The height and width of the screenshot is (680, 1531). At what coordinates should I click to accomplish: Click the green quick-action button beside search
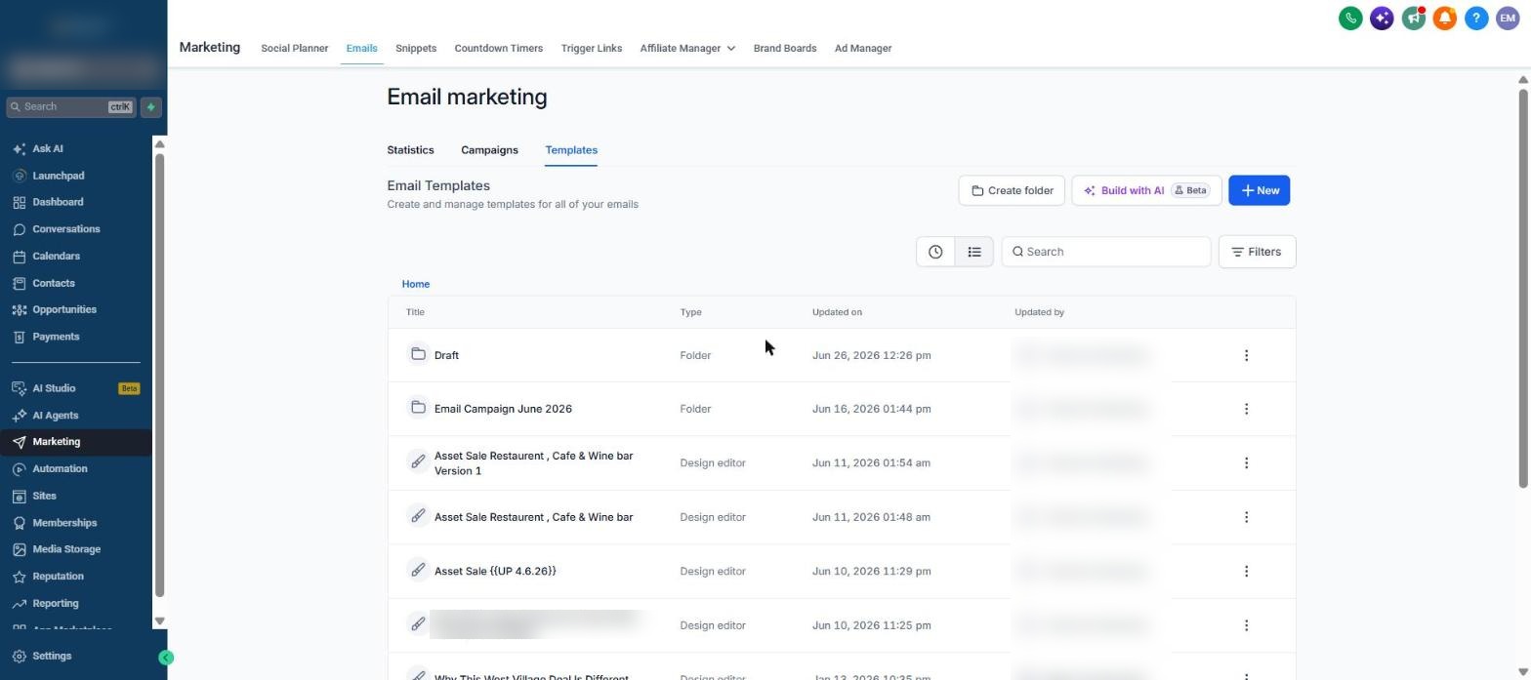coord(151,107)
